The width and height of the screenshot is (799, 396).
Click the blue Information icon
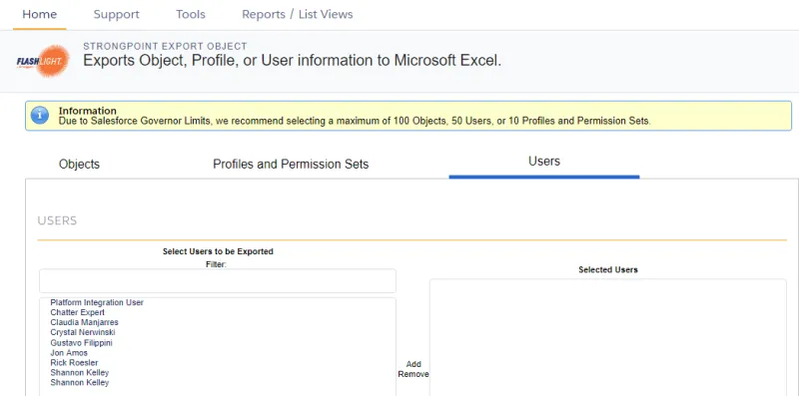(x=40, y=116)
